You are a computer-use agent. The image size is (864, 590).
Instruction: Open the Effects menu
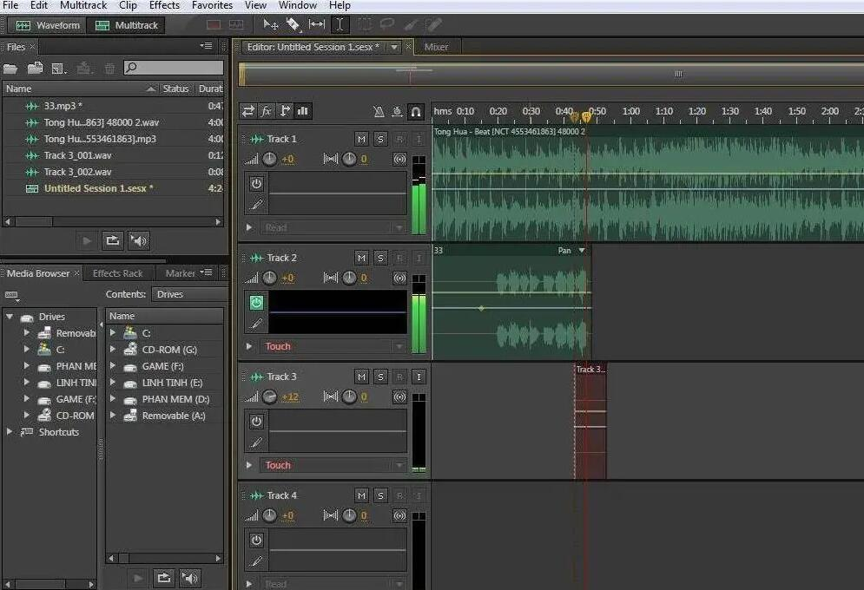click(x=164, y=5)
